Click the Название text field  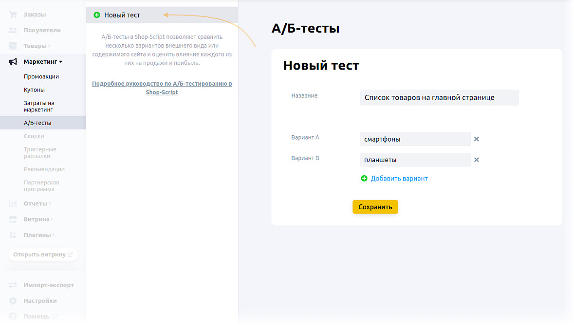[439, 98]
